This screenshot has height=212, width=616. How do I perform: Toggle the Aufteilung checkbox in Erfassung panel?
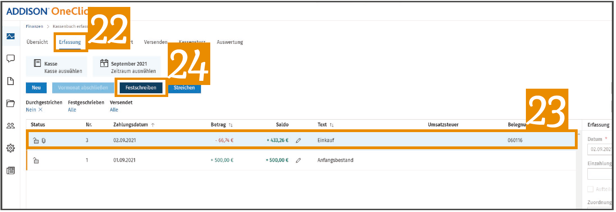[x=590, y=189]
